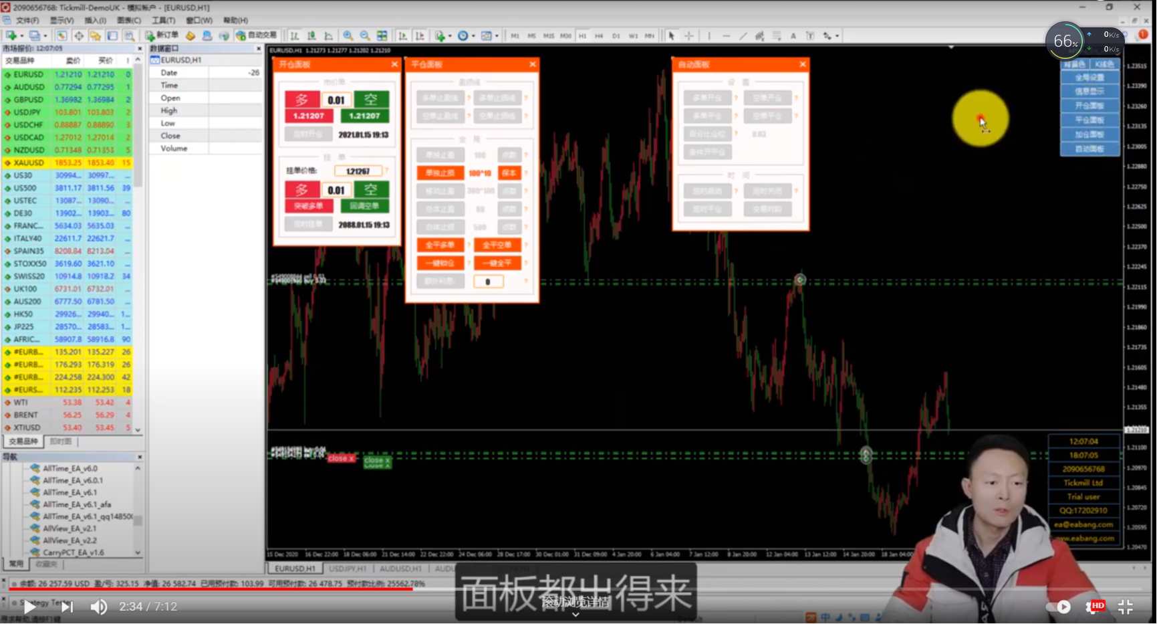1157x624 pixels.
Task: Select the H4 timeframe button
Action: [599, 35]
